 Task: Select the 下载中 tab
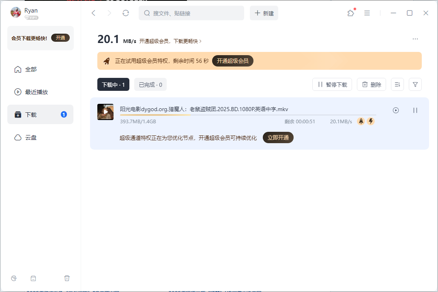[x=113, y=84]
